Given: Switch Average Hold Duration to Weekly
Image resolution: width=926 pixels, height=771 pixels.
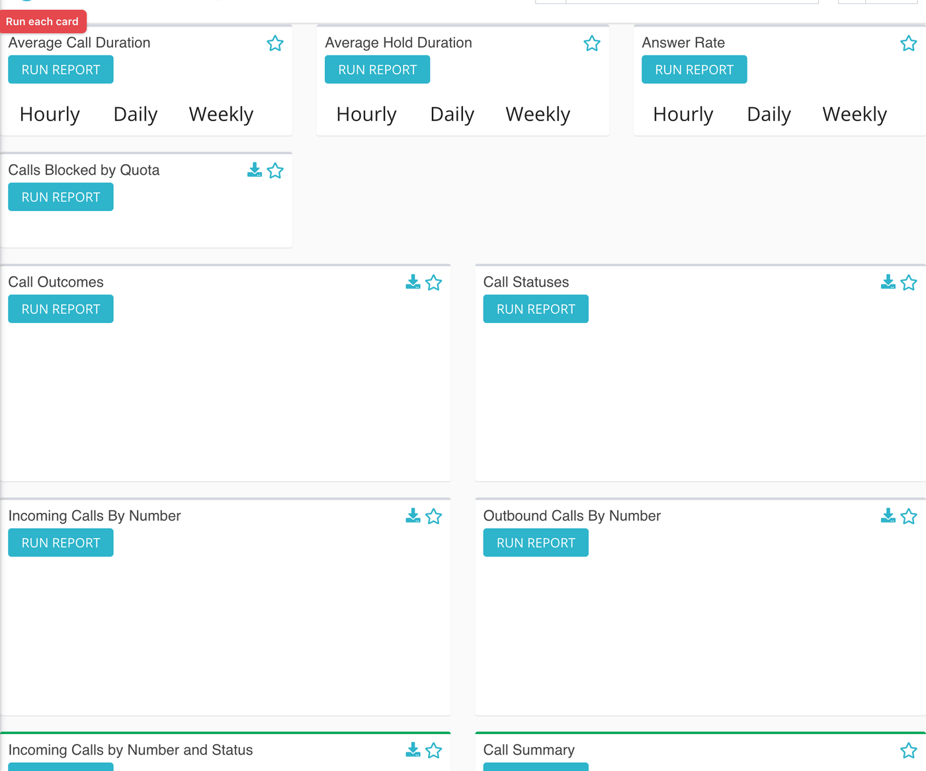Looking at the screenshot, I should click(x=538, y=114).
